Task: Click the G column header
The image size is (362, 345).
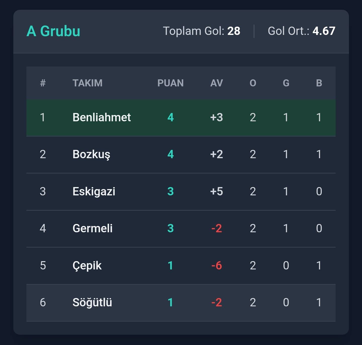Action: 286,83
